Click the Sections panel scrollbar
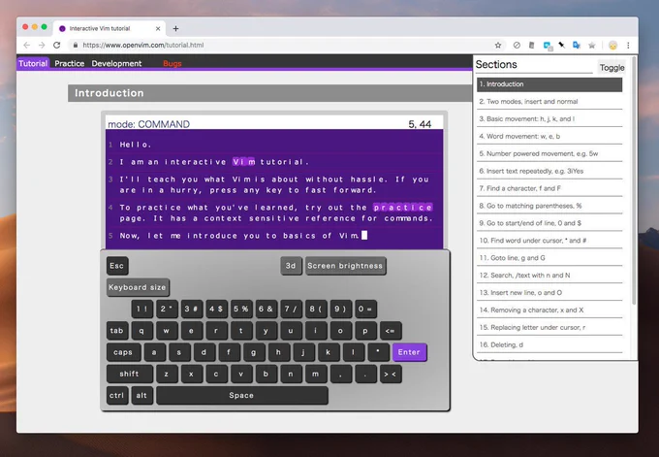This screenshot has width=659, height=457. pos(634,180)
